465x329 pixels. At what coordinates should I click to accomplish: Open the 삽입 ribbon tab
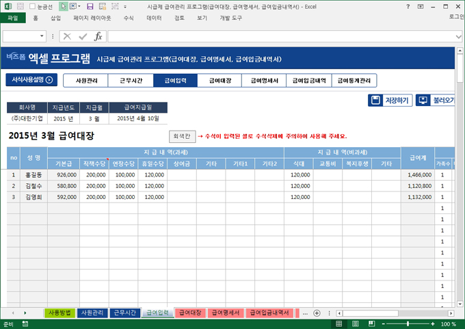click(x=55, y=18)
